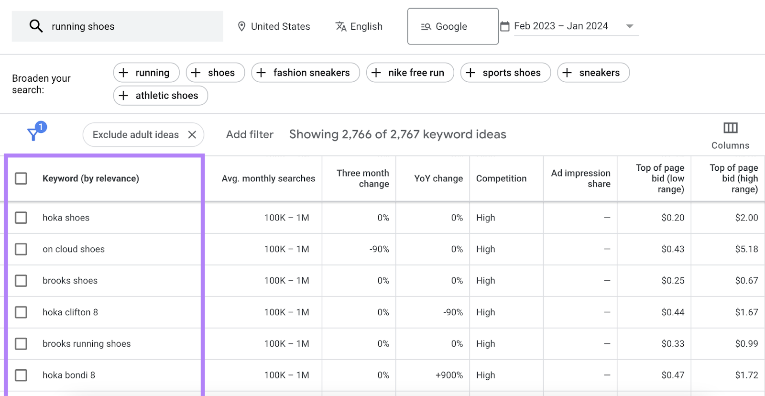The image size is (765, 396).
Task: Sort by Competition column header
Action: (501, 178)
